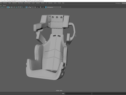Click the use all lights icon
Image resolution: width=126 pixels, height=95 pixels.
15,7
